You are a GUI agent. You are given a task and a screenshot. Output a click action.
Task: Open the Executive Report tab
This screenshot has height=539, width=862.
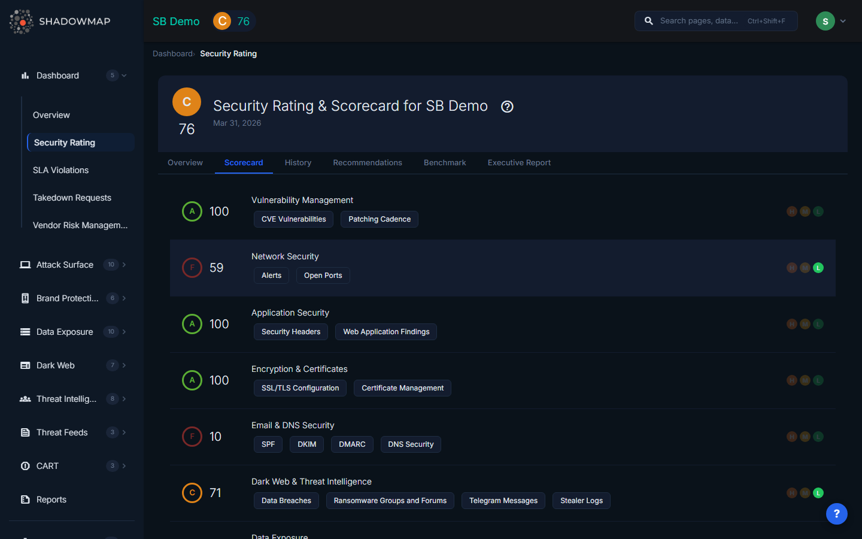[x=519, y=163]
